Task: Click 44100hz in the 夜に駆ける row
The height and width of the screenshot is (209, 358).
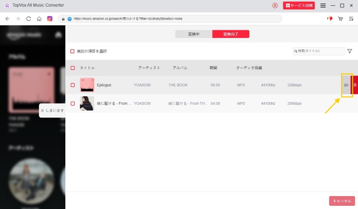Action: tap(268, 103)
